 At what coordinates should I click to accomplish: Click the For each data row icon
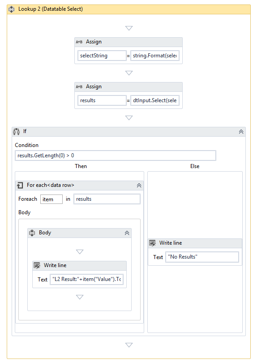[x=20, y=185]
